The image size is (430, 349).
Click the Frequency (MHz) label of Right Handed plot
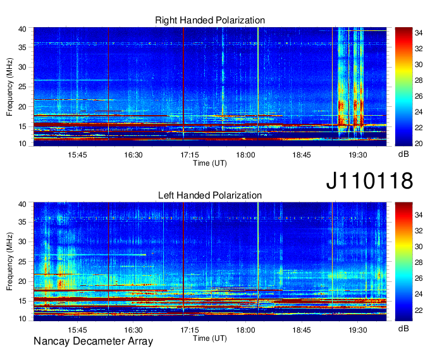pos(9,87)
